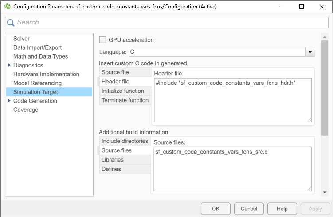Click the OK button

(x=215, y=209)
